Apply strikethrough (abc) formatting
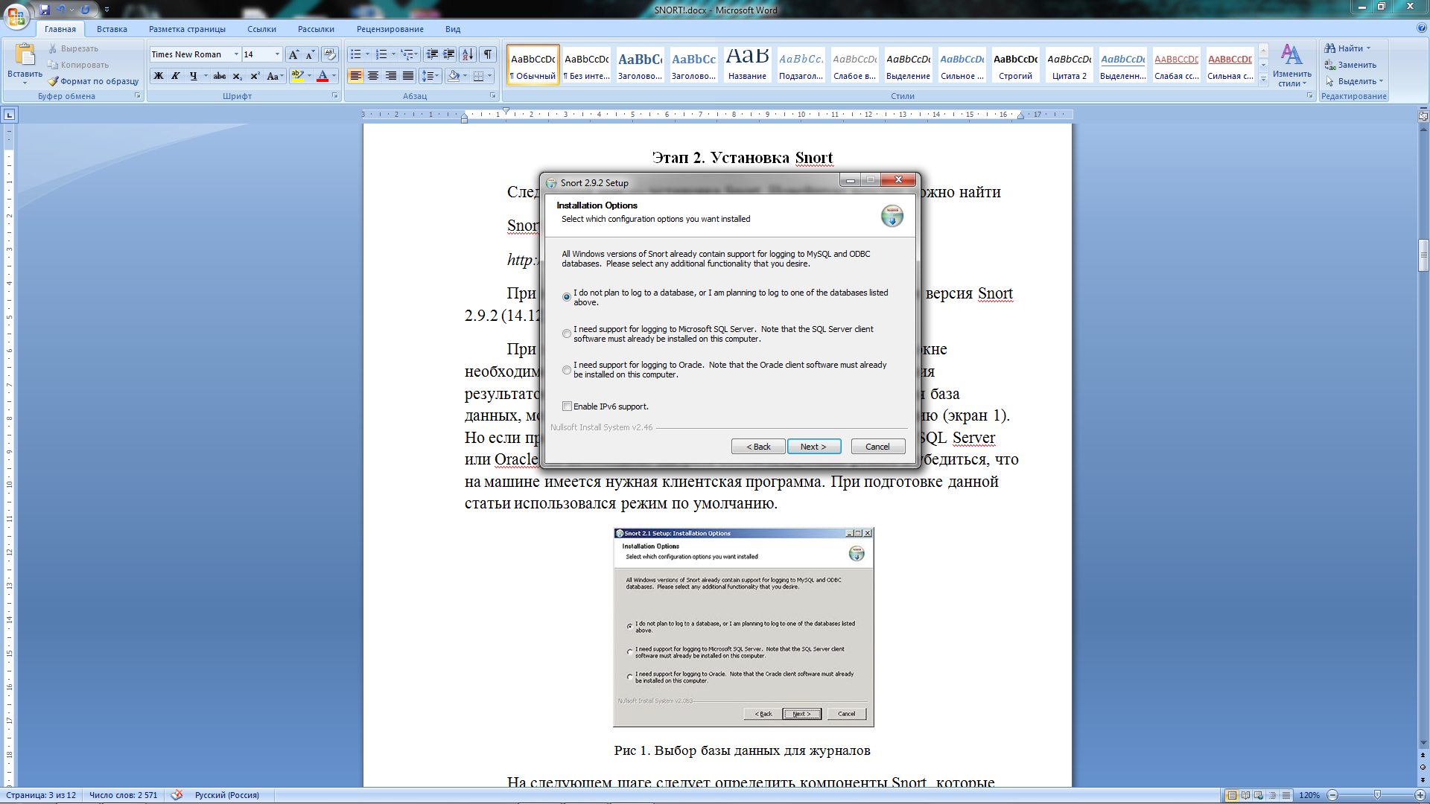This screenshot has height=804, width=1430. pyautogui.click(x=220, y=76)
